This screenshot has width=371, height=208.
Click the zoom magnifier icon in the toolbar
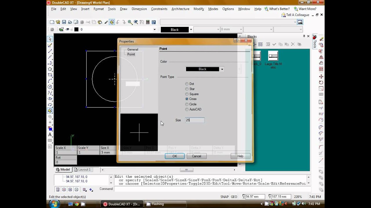(130, 22)
